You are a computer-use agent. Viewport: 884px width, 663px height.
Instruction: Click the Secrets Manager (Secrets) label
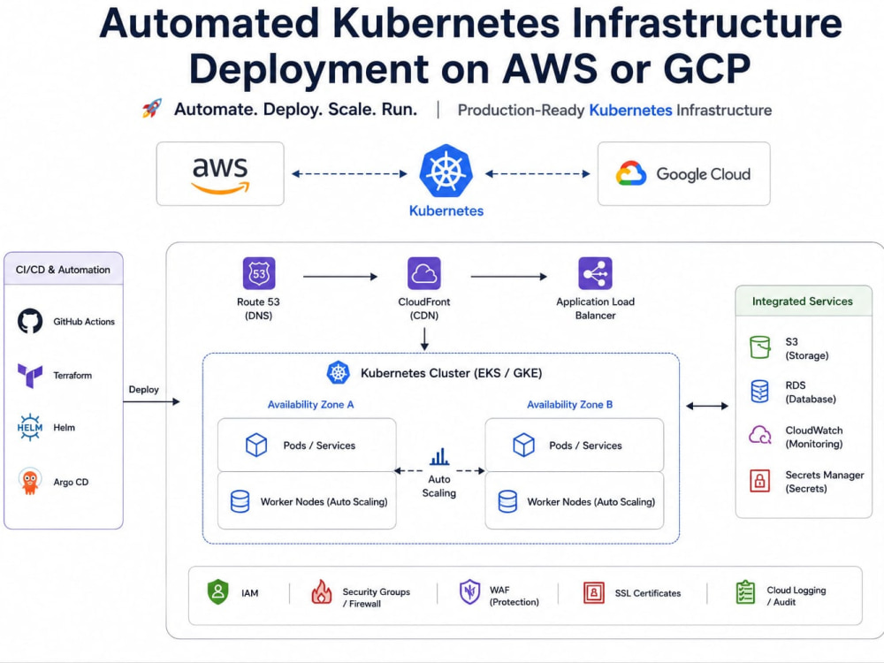click(824, 482)
